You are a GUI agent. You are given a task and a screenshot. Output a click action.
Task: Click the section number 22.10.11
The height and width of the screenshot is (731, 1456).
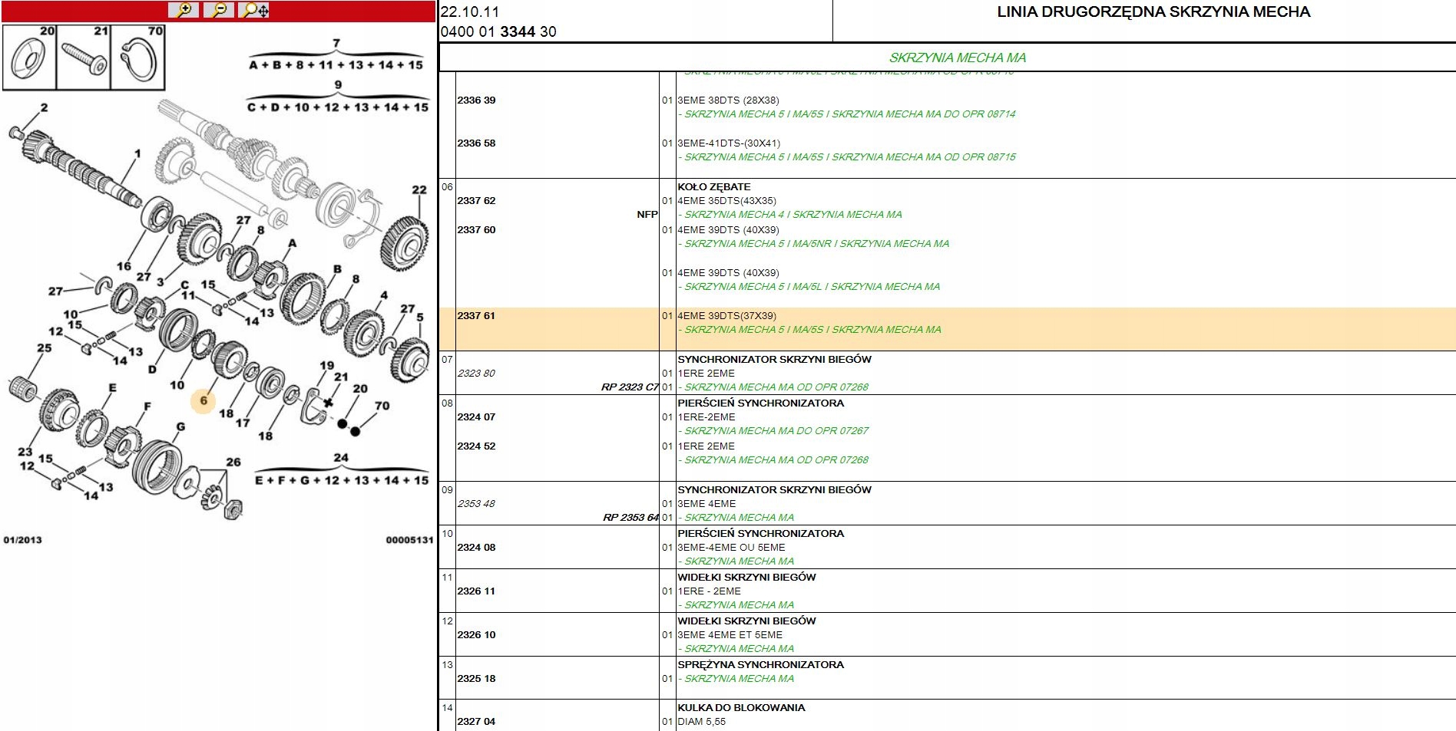point(470,12)
